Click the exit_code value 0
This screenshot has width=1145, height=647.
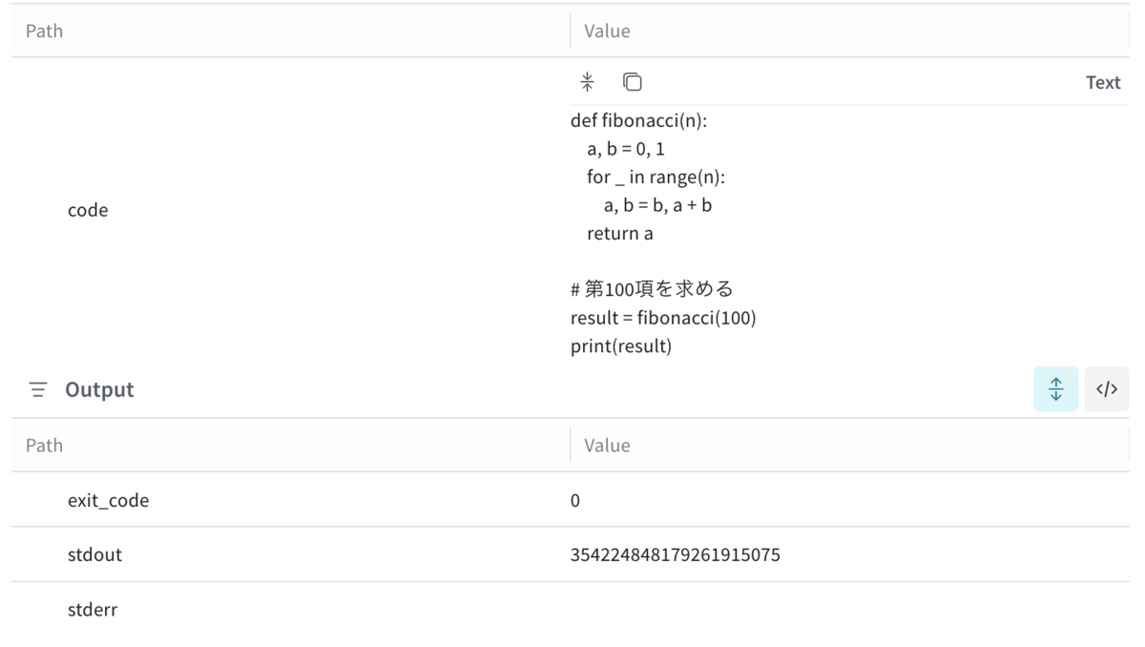(x=575, y=500)
